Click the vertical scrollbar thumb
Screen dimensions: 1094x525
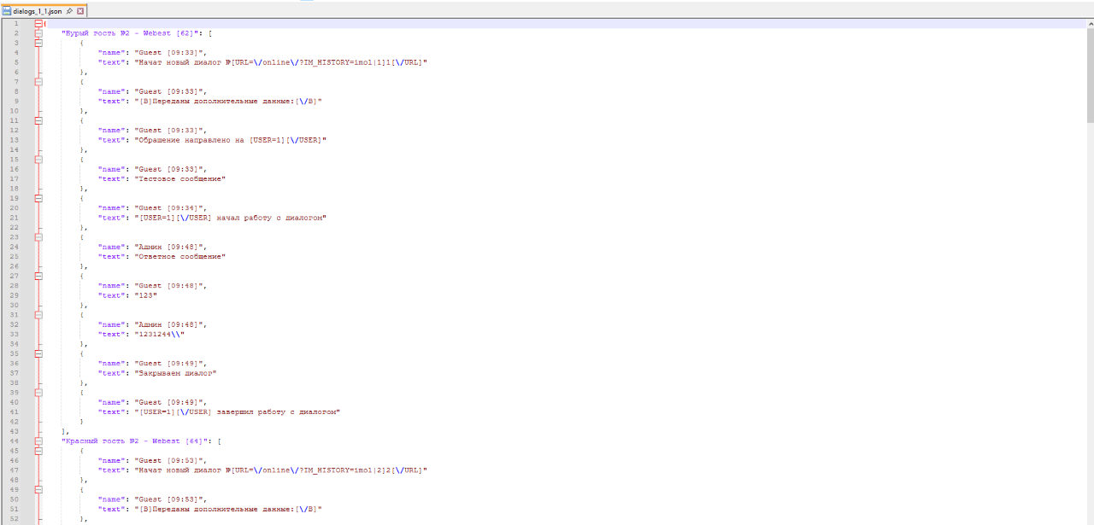[1089, 77]
